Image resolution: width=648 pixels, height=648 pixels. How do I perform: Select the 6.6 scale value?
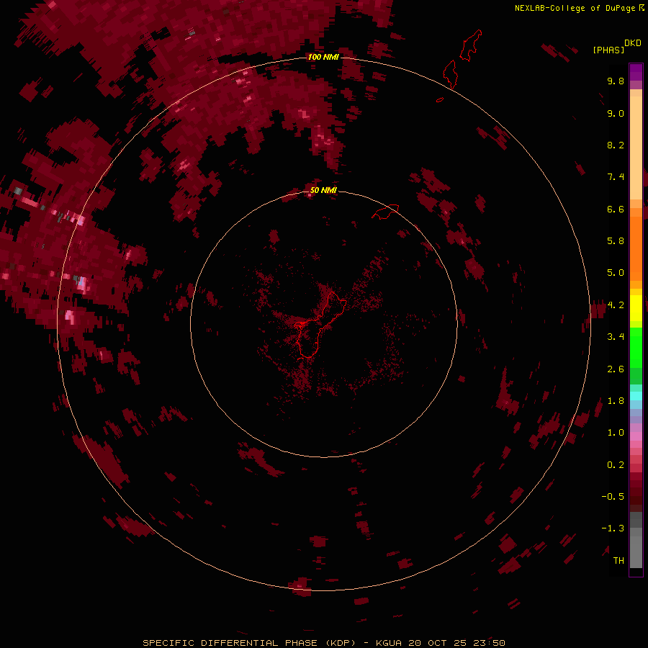tap(616, 209)
